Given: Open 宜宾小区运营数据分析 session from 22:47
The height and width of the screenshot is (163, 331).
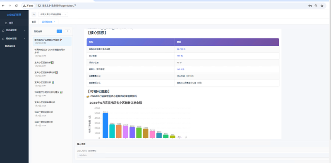Looking at the screenshot, I should (x=52, y=74).
